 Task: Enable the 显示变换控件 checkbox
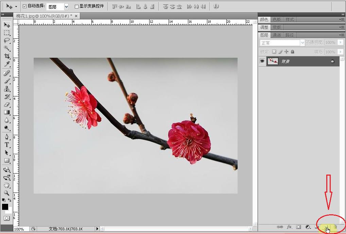click(76, 6)
